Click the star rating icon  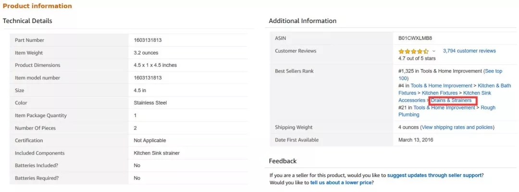(413, 51)
